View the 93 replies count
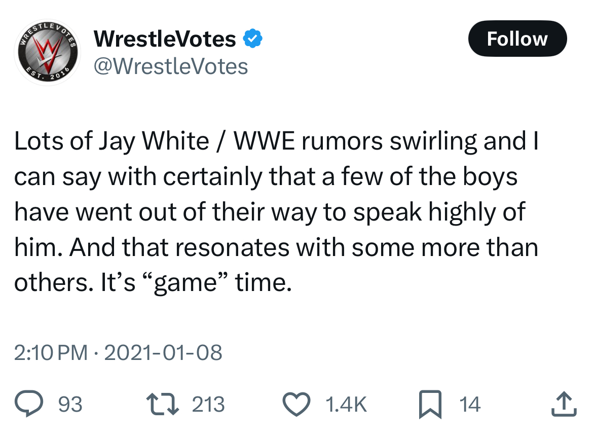 point(70,405)
